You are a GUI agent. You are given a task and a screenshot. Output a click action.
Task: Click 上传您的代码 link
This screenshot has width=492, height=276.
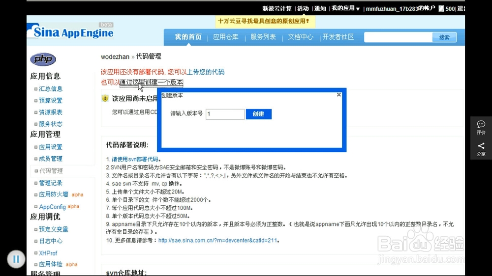(x=206, y=72)
